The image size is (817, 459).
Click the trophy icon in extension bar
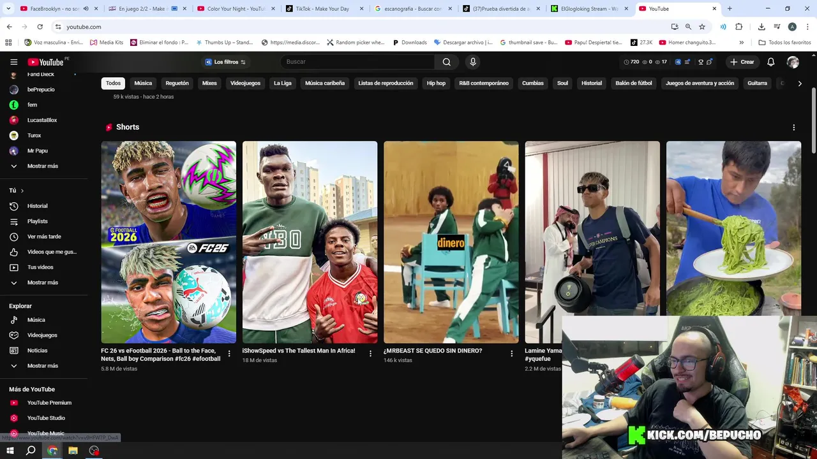point(700,62)
